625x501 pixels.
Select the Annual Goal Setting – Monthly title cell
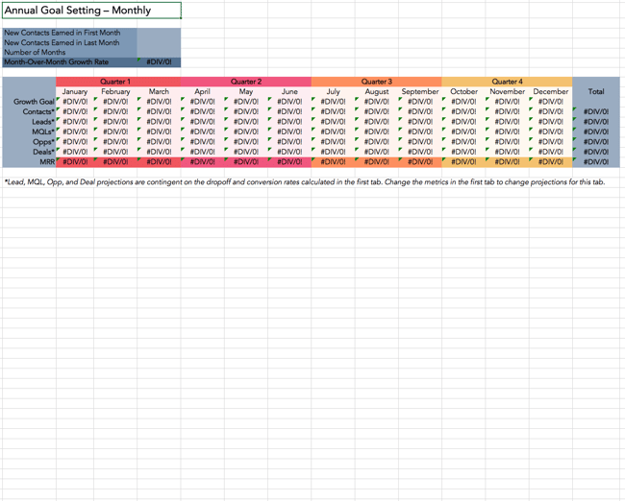coord(91,11)
